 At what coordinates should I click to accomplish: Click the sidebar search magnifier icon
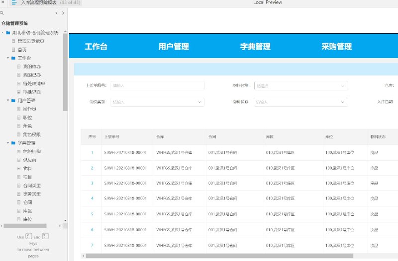tap(2, 13)
